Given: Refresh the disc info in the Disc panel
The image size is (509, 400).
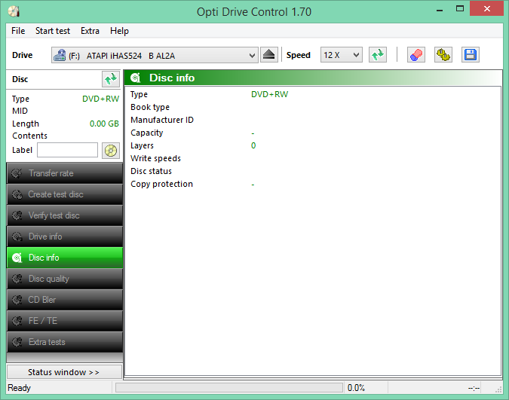Looking at the screenshot, I should coord(111,79).
